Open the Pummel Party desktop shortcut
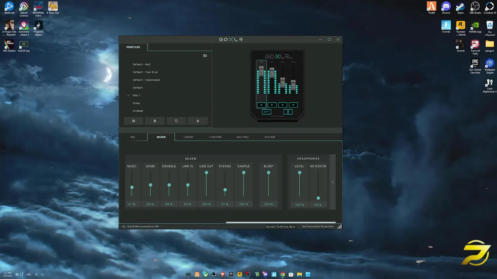This screenshot has height=279, width=497. (475, 47)
